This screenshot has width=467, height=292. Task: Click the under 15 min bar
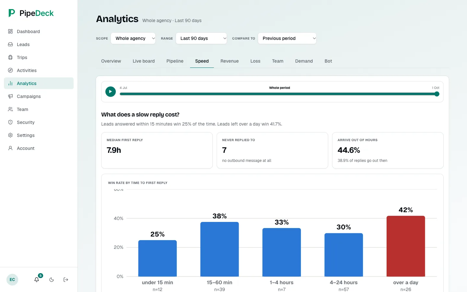158,258
